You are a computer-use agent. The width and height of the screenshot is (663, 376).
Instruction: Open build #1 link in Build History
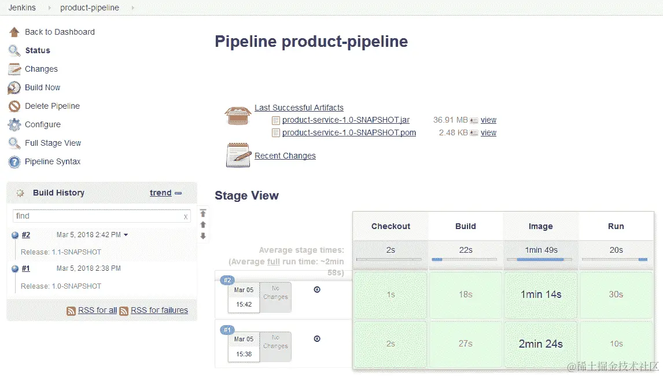click(26, 268)
